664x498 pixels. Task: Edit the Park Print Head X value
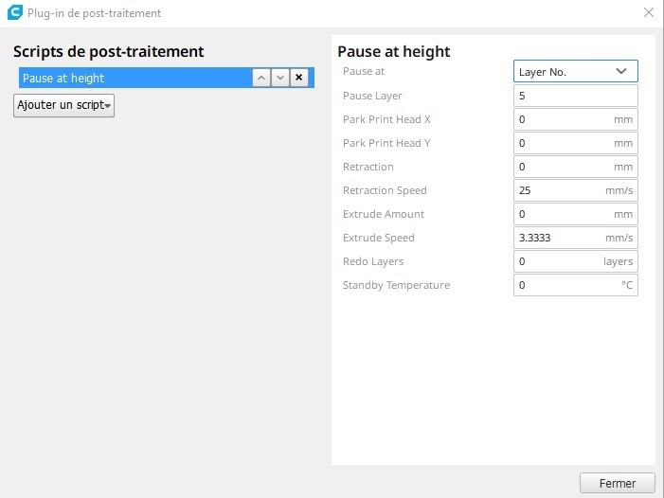564,119
